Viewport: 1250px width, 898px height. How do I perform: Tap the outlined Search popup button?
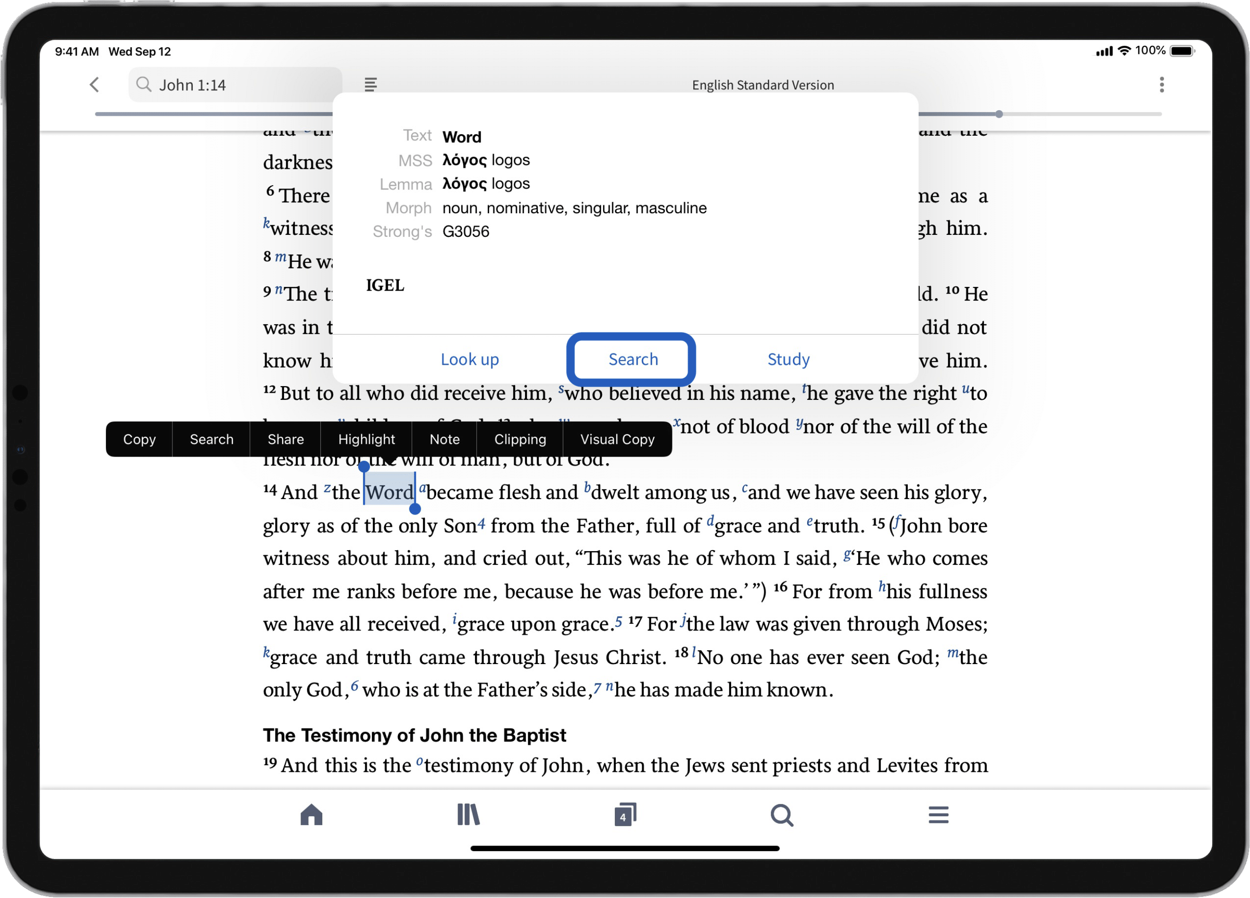pos(633,359)
